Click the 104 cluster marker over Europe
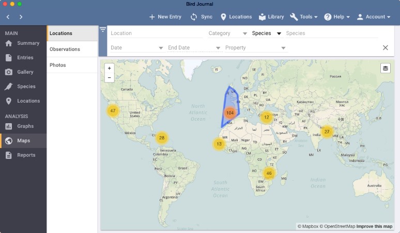Viewport: 400px width, 233px height. point(230,113)
